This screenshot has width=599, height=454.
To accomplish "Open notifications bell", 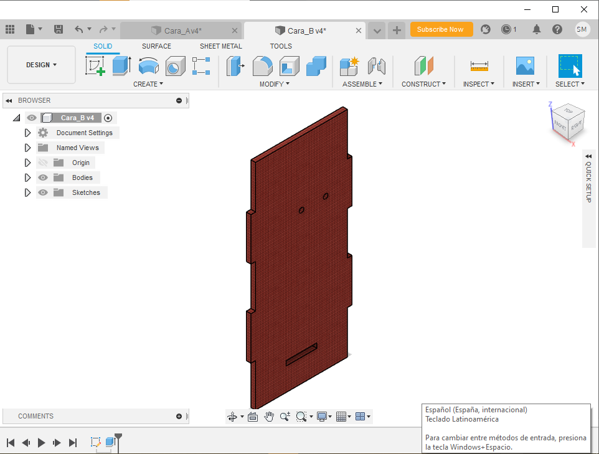I will pyautogui.click(x=537, y=29).
